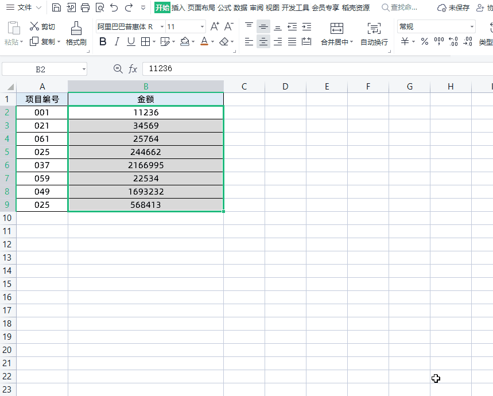Viewport: 493px width, 396px height.
Task: Click distributed alignment icon
Action: click(x=306, y=41)
